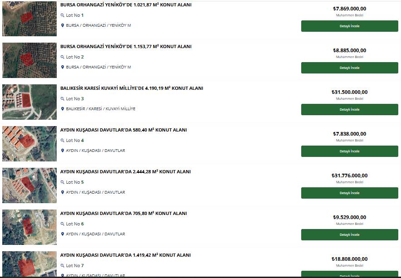Click the magnifier icon beside Lot No 1

(63, 15)
